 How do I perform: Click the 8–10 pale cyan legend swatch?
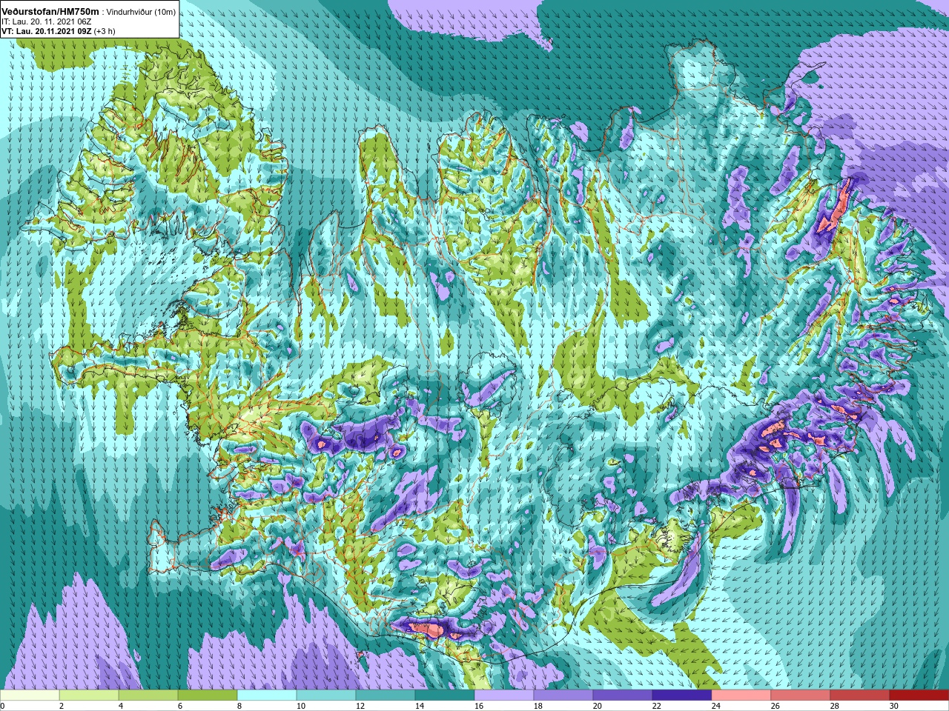pyautogui.click(x=267, y=695)
